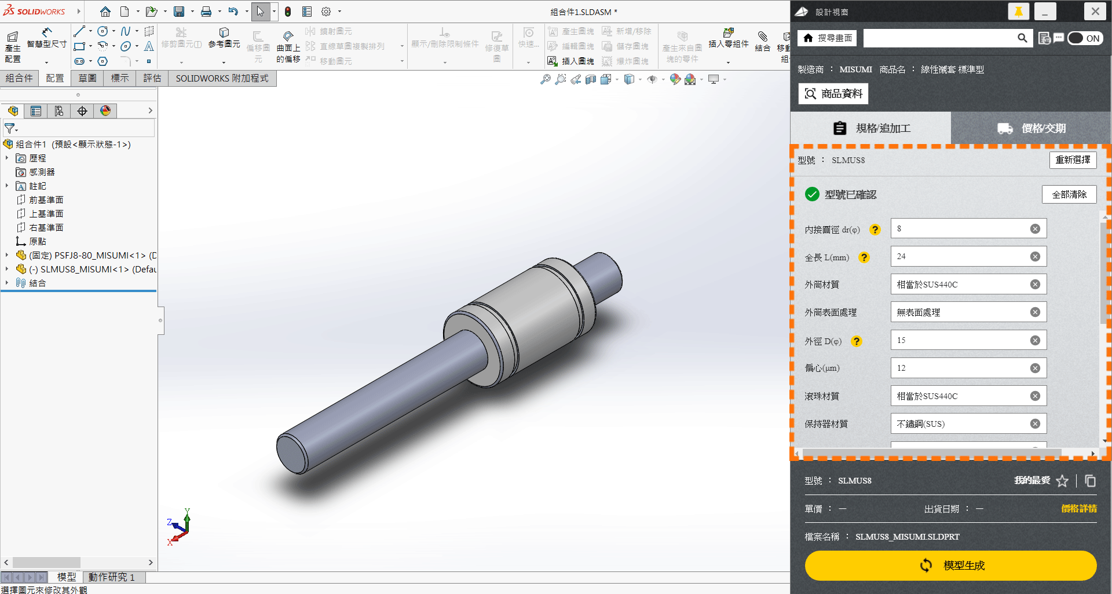Image resolution: width=1112 pixels, height=594 pixels.
Task: Expand the SLMUS8_MISUMI component node
Action: (7, 269)
